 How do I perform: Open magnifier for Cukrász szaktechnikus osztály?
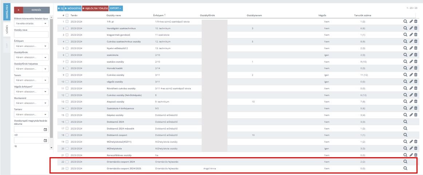coord(405,41)
